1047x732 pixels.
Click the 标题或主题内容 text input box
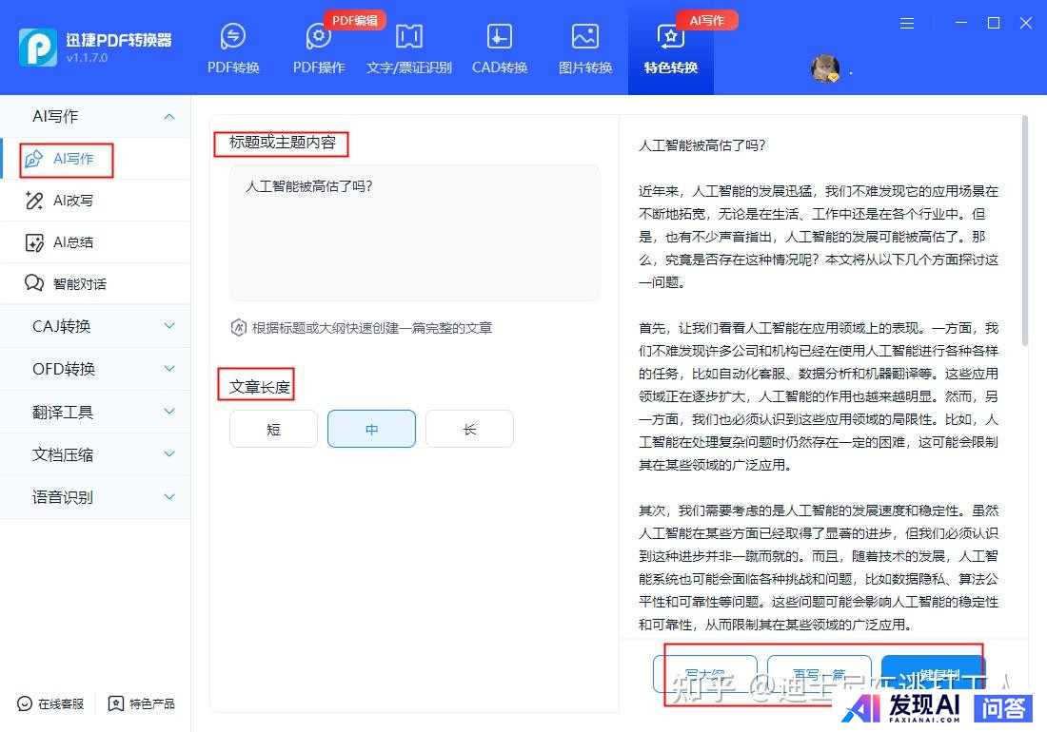pos(414,233)
